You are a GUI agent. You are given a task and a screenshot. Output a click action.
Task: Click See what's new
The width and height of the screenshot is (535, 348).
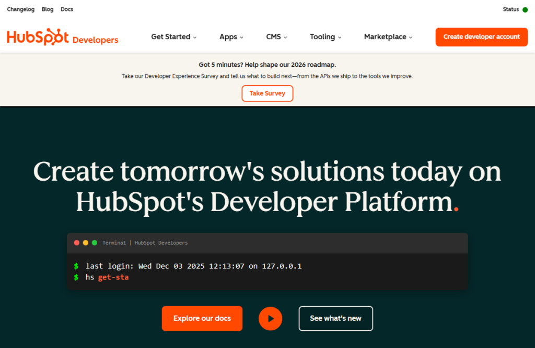[335, 318]
